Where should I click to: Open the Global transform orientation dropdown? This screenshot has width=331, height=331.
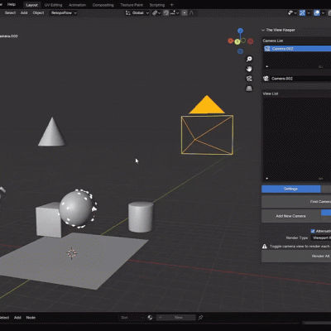pos(137,13)
